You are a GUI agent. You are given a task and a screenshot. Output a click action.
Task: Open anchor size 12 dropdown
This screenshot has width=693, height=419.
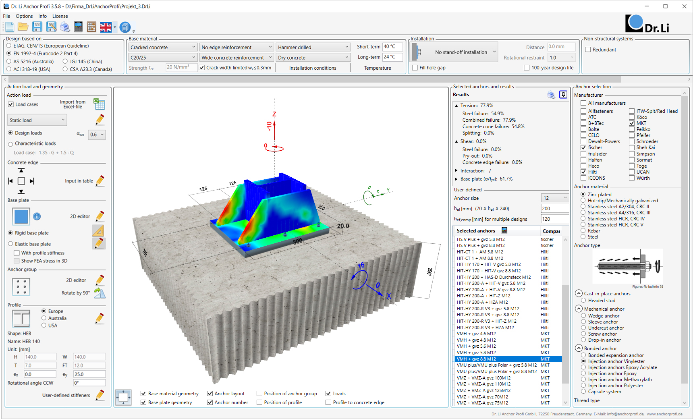click(x=555, y=198)
